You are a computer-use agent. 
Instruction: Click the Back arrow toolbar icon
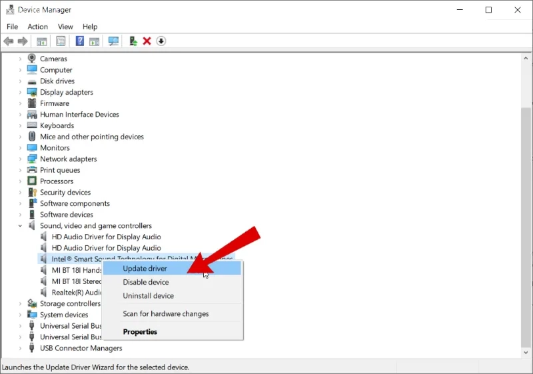9,41
